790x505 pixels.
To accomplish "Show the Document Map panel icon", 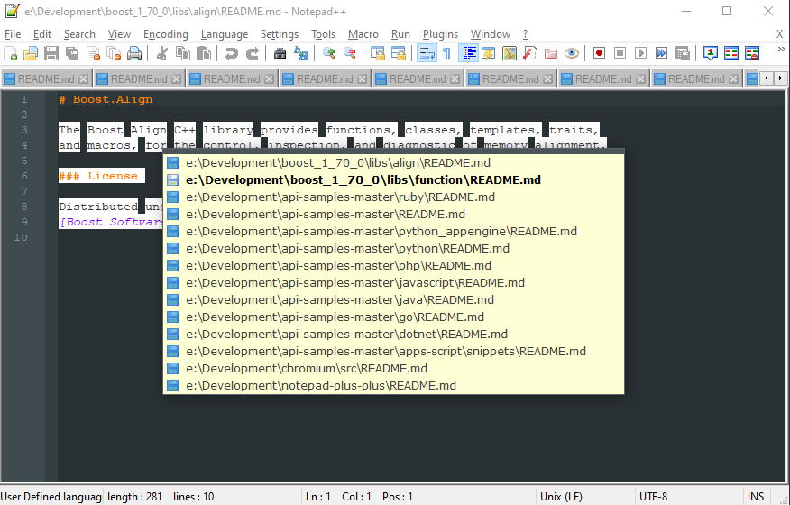I will [510, 53].
